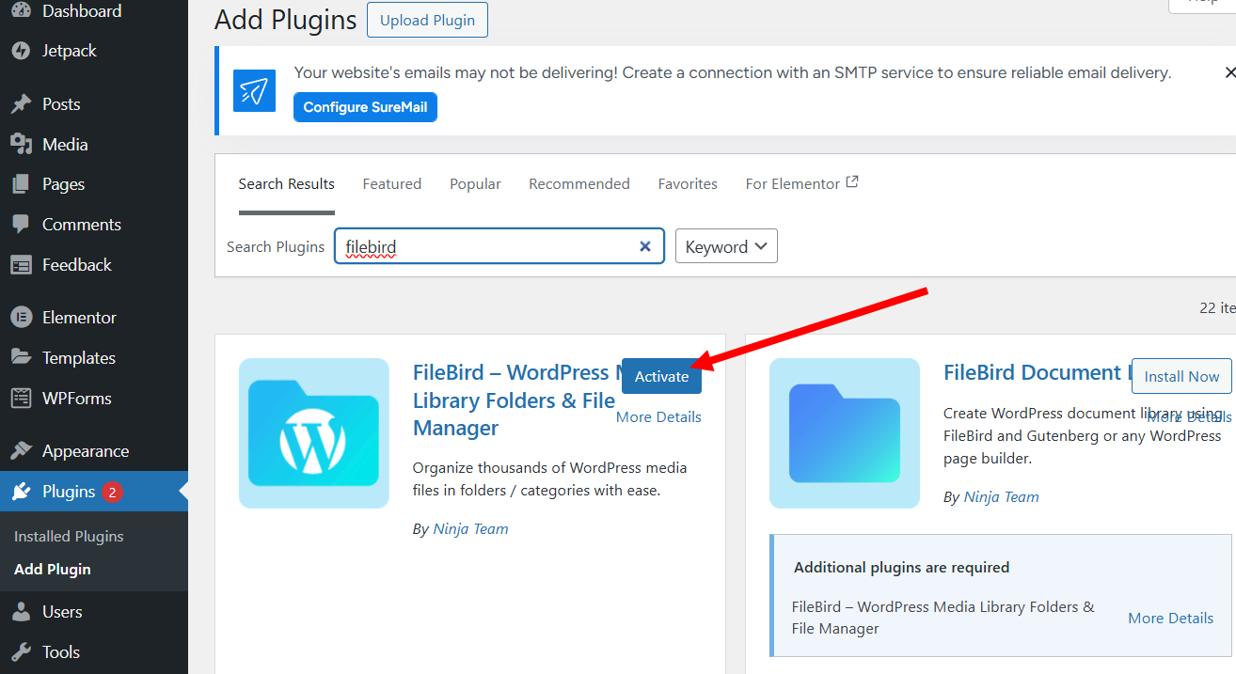Switch to the Popular tab
This screenshot has height=674, width=1236.
(x=475, y=184)
